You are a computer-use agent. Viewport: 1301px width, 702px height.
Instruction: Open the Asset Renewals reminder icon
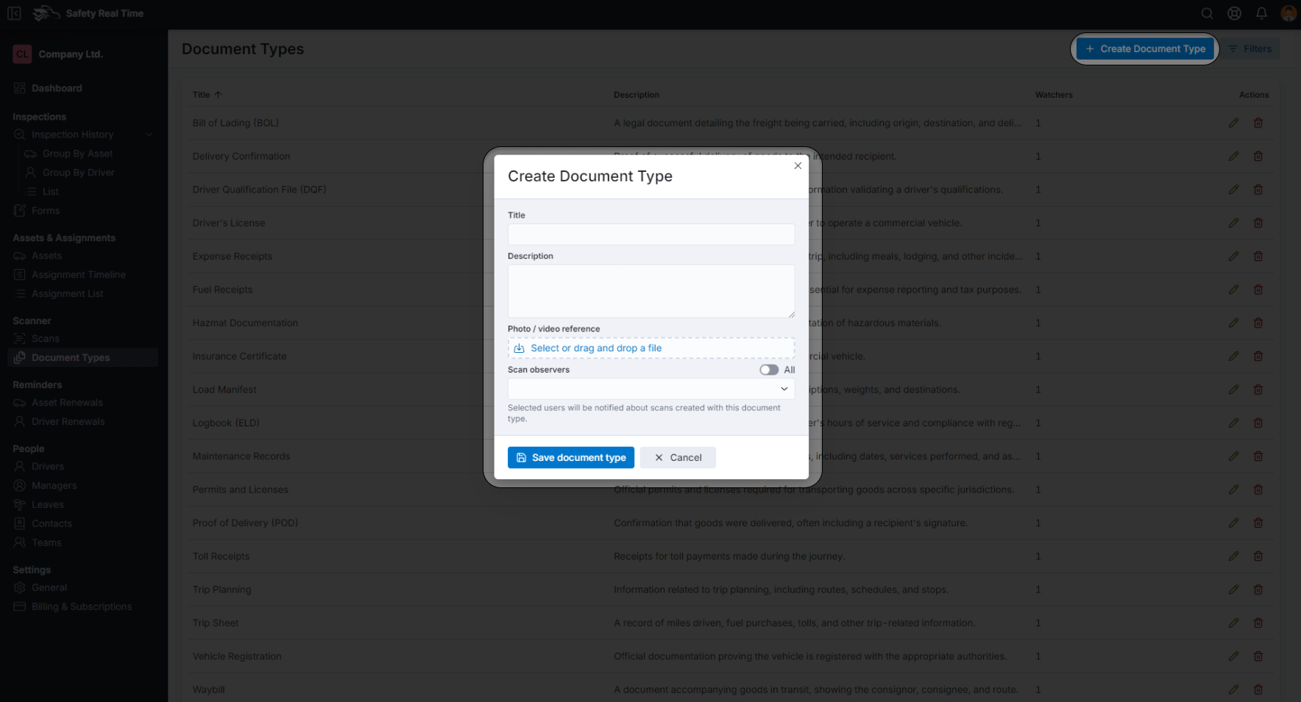20,402
